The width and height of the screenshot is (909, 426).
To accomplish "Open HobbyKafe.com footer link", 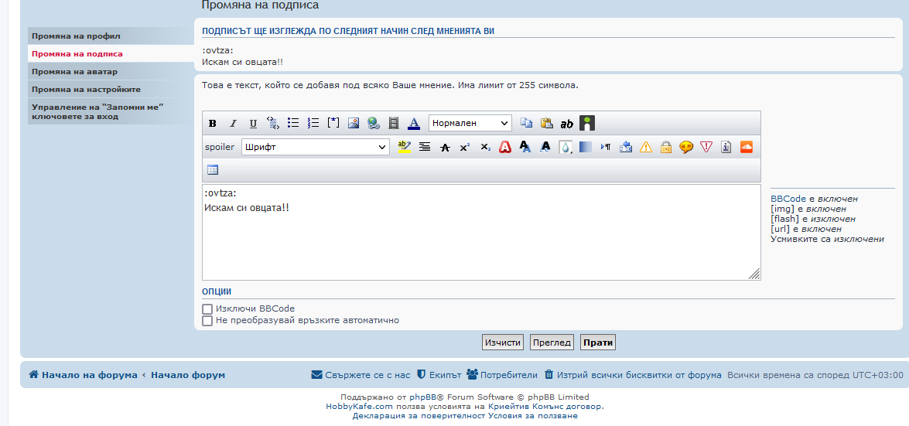I will [360, 407].
